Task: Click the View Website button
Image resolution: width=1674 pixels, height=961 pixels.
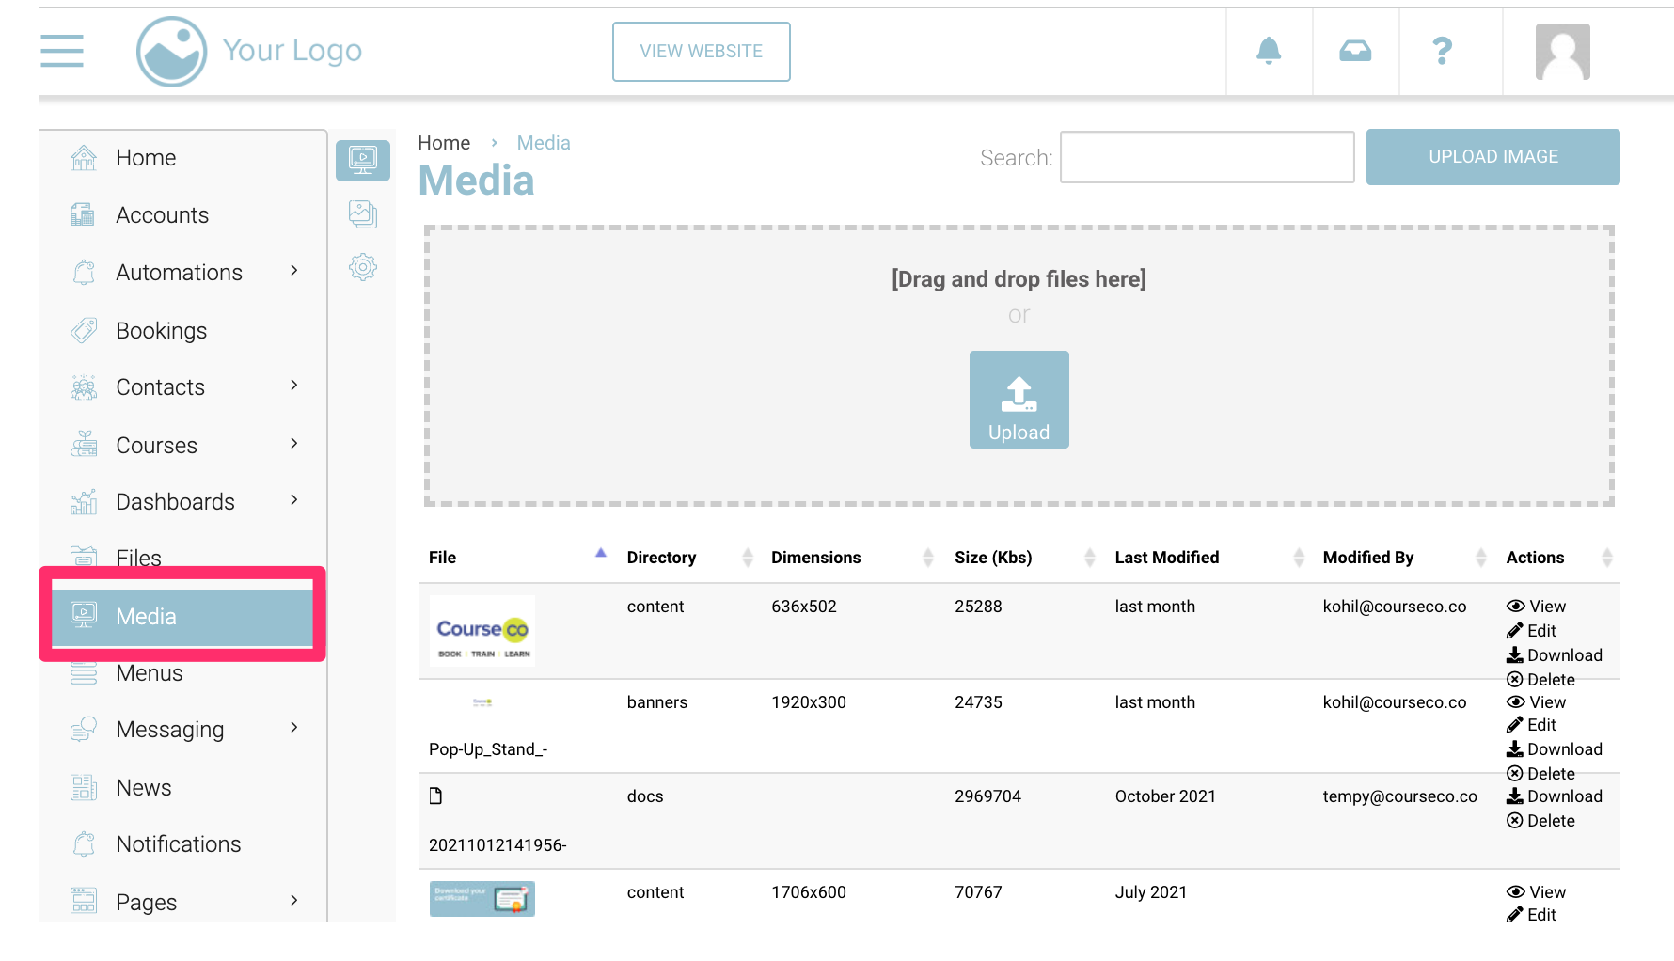Action: pos(701,52)
